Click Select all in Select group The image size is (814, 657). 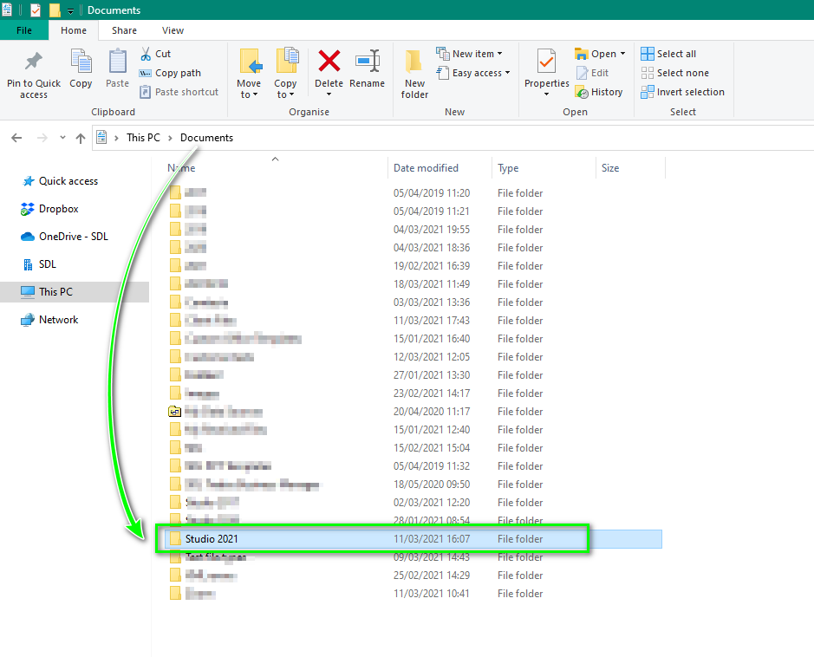668,54
